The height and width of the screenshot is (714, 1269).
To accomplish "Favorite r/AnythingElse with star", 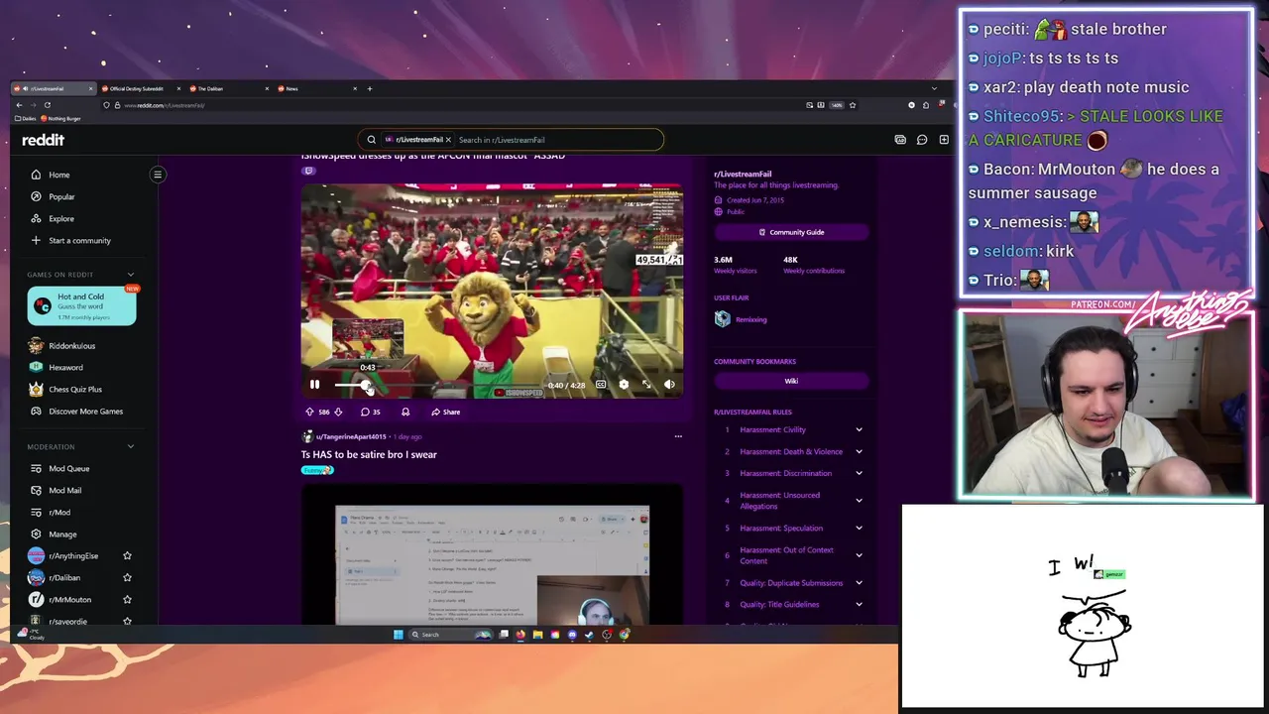I will (x=127, y=556).
